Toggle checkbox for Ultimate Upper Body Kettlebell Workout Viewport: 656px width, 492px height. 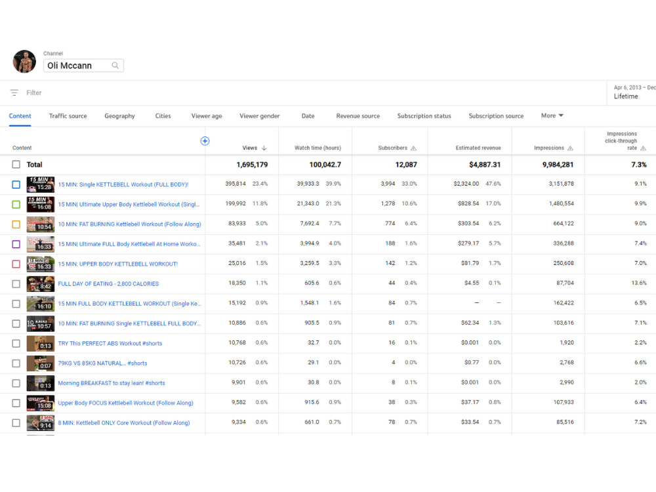click(16, 204)
